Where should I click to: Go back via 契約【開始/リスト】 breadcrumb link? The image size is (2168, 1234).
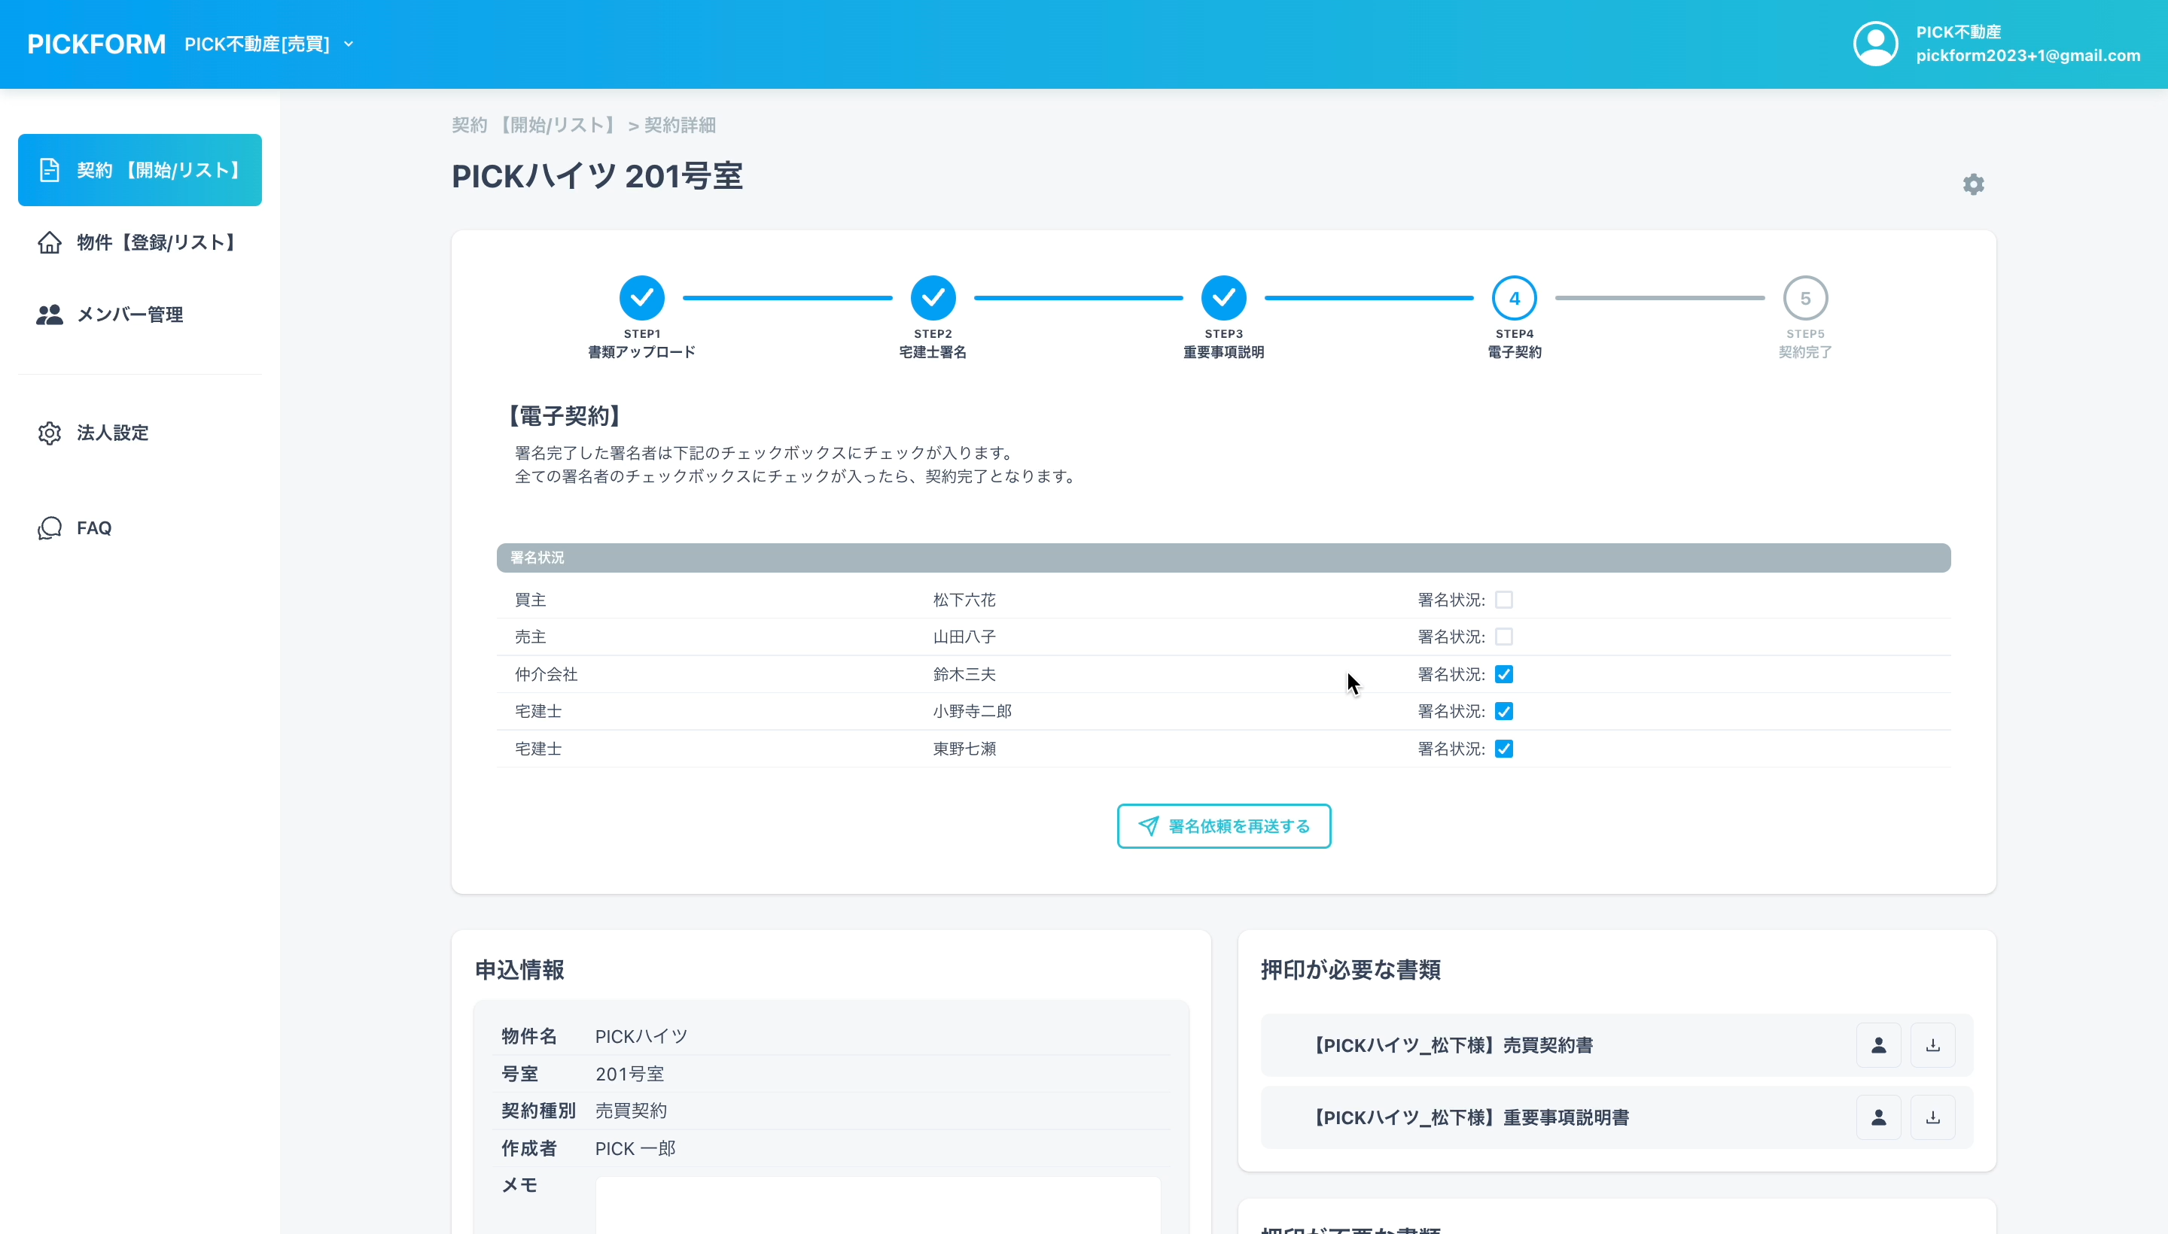point(535,126)
